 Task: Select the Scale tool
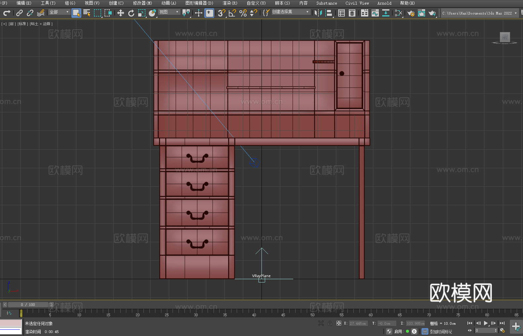click(142, 13)
